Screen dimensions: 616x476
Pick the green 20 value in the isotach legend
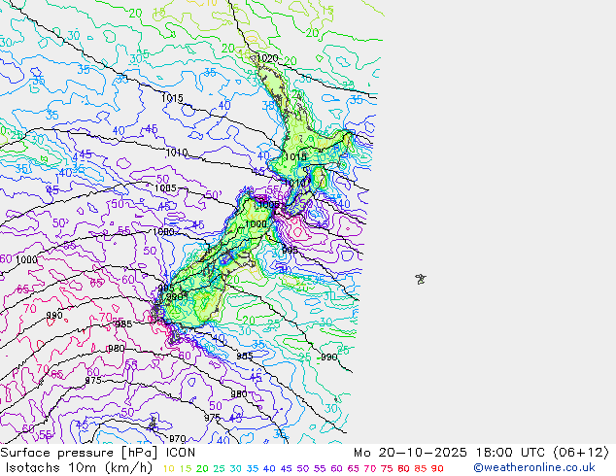202,468
